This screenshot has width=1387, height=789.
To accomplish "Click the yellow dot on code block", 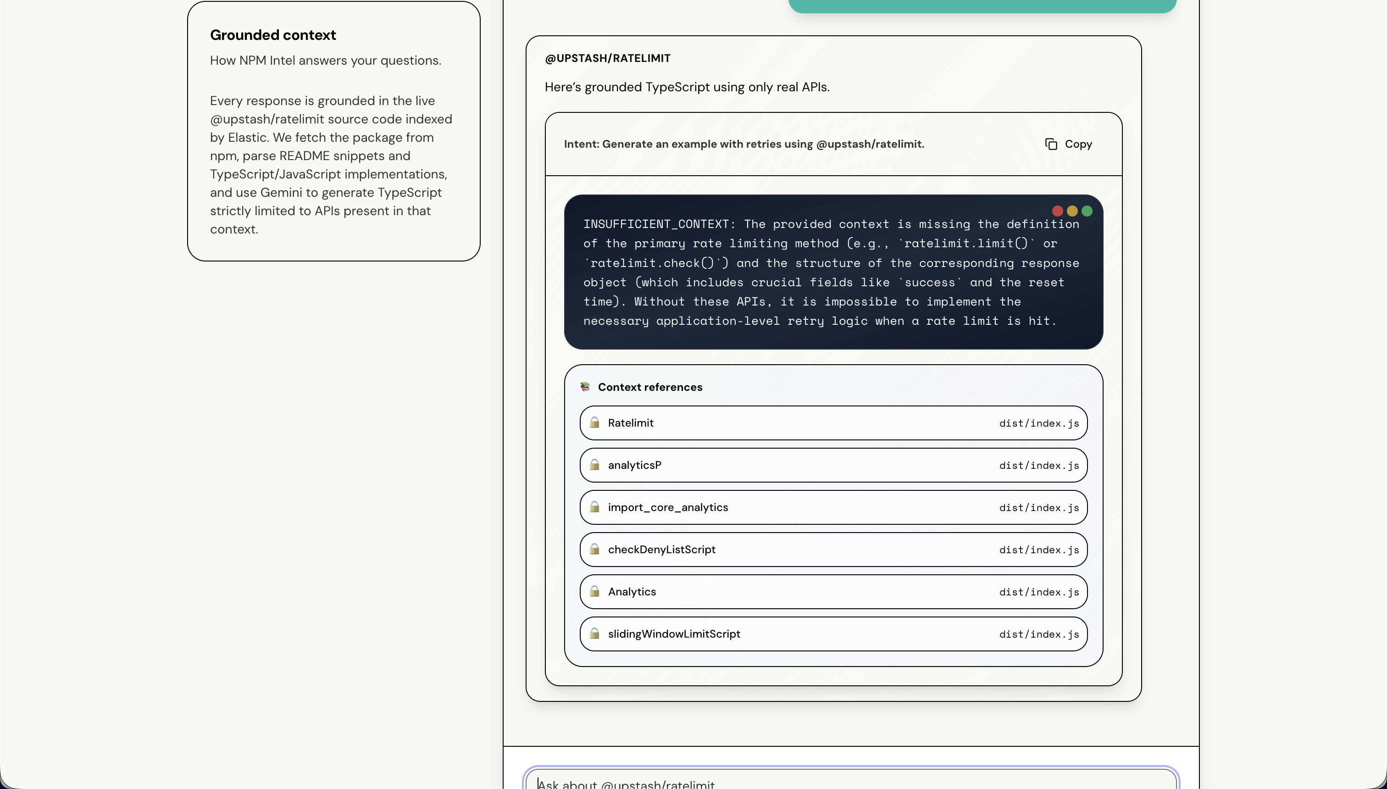I will (1072, 211).
